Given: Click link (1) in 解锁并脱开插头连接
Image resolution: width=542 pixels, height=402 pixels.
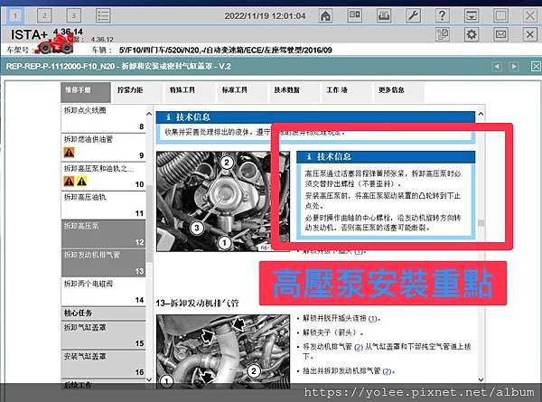Looking at the screenshot, I should (373, 319).
